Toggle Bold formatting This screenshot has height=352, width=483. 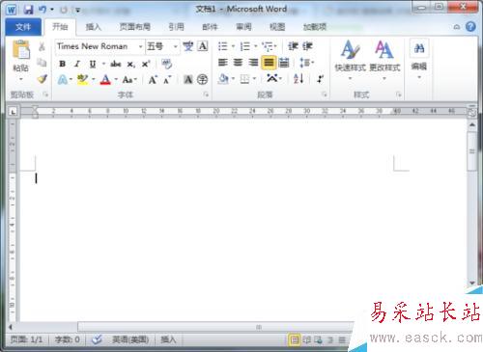(63, 64)
